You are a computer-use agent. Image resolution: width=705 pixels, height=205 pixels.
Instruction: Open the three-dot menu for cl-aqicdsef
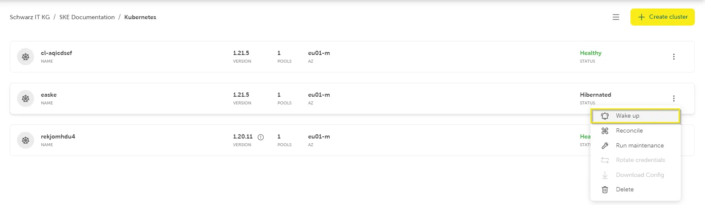tap(673, 57)
